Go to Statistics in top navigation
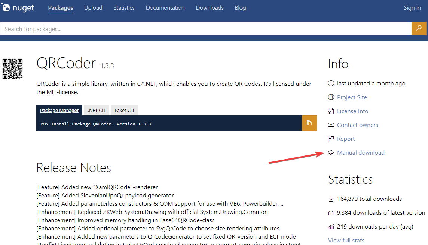The height and width of the screenshot is (245, 428). coord(124,8)
